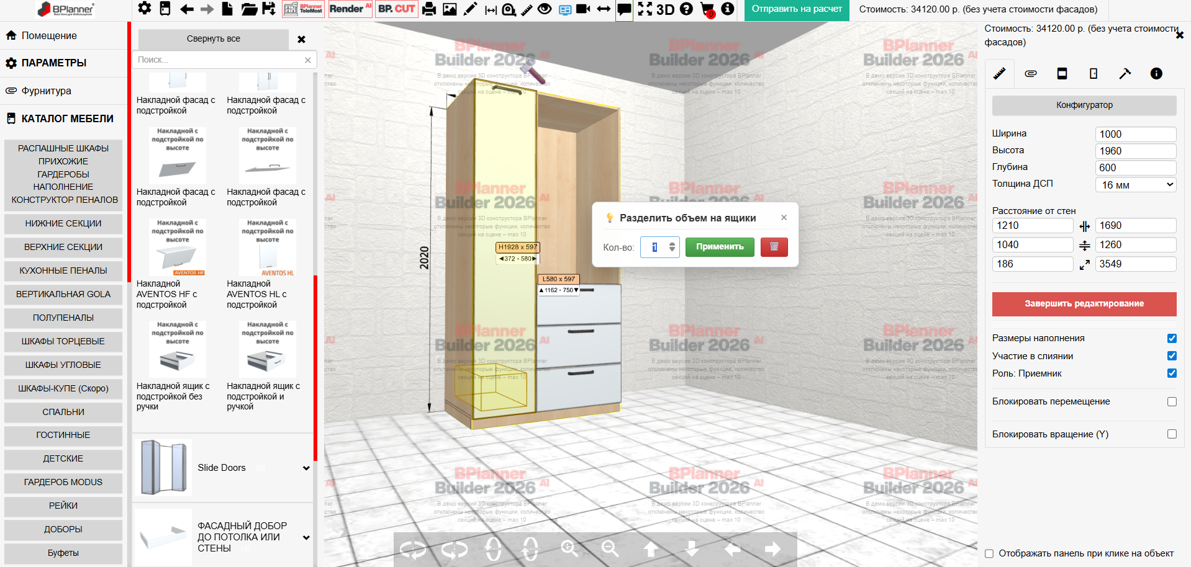Image resolution: width=1191 pixels, height=567 pixels.
Task: Click the move camera down arrow
Action: [692, 548]
